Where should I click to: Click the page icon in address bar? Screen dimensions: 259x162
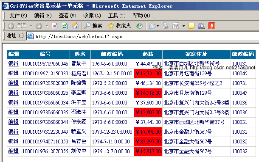pyautogui.click(x=31, y=36)
